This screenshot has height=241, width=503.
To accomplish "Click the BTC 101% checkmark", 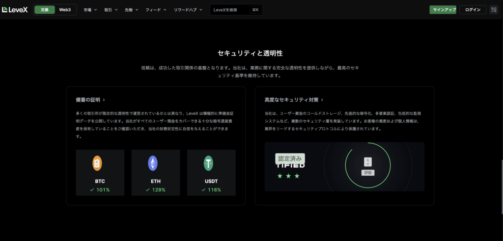I will click(92, 190).
